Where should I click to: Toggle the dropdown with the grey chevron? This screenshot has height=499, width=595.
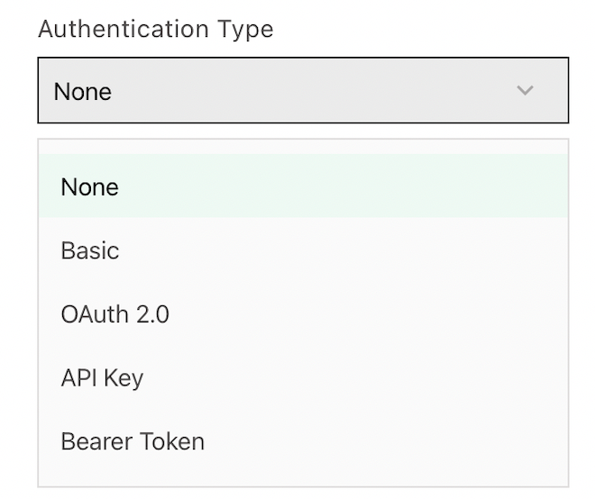[x=526, y=90]
